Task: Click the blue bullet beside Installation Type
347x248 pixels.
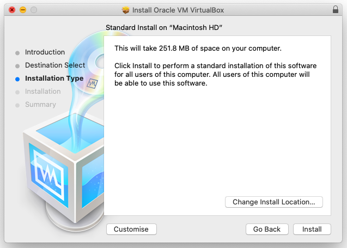Action: click(17, 78)
